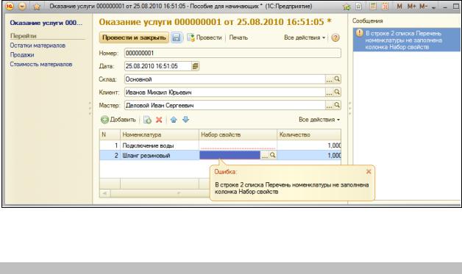Expand the title bar tools dropdown arrow
The image size is (462, 274).
[433, 7]
